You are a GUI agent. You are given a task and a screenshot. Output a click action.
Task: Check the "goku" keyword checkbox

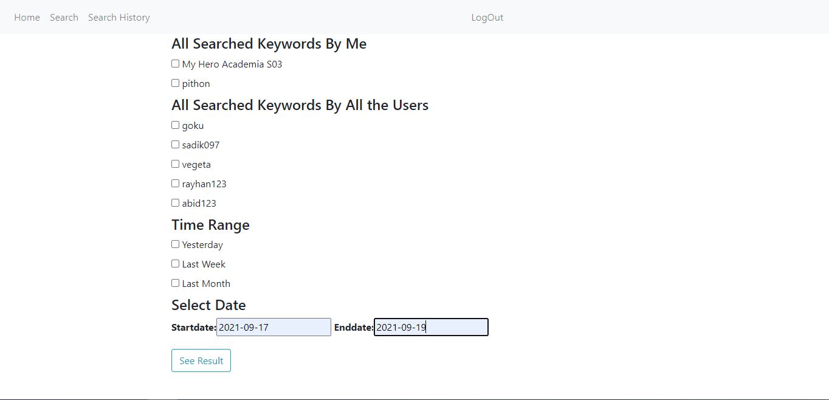(175, 125)
